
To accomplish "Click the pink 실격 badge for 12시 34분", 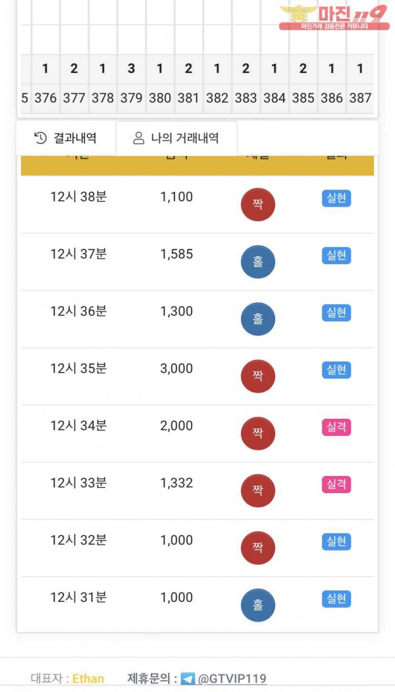I will (336, 427).
